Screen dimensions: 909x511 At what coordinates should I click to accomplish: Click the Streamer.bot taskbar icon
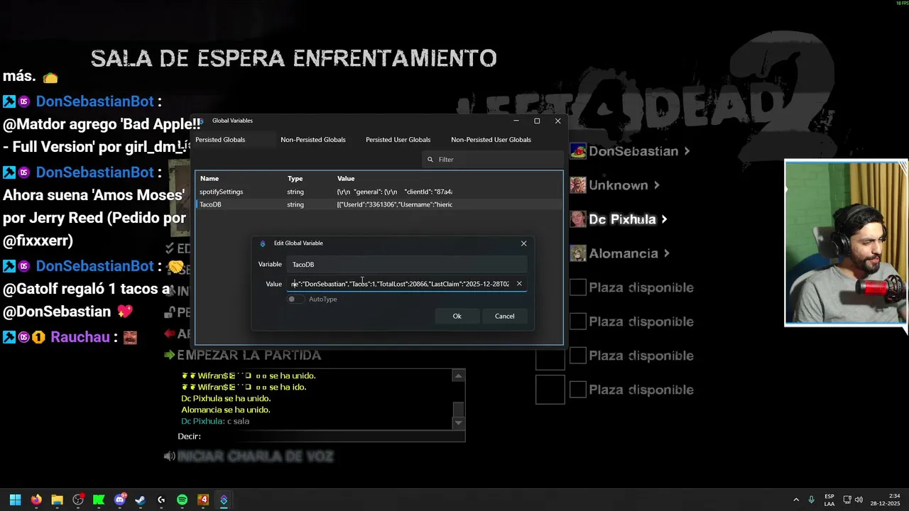click(x=224, y=500)
